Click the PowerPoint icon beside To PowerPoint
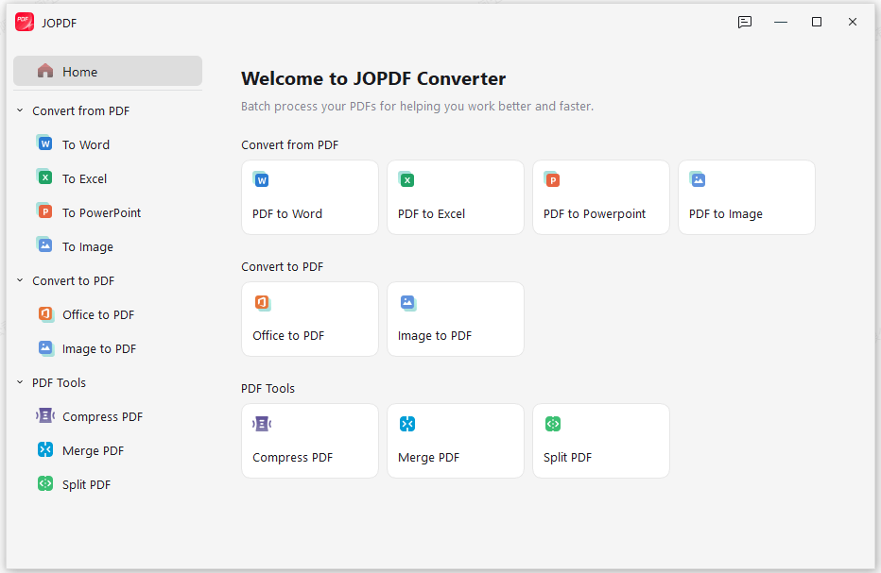This screenshot has height=573, width=881. pyautogui.click(x=45, y=211)
